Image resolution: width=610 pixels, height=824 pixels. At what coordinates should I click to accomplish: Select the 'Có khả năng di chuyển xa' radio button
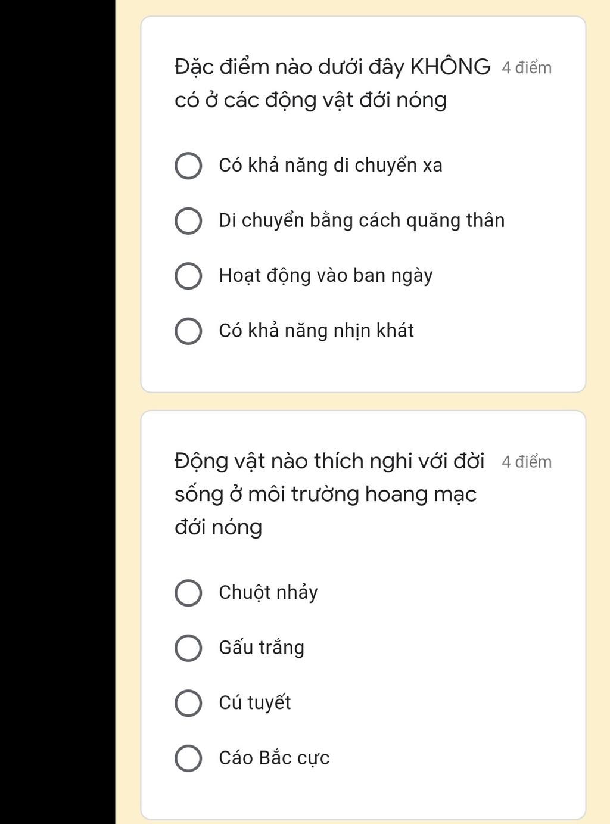188,166
